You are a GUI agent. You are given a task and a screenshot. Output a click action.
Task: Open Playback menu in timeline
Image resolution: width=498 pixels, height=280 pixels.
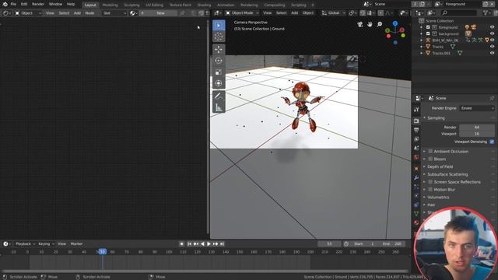tap(25, 243)
